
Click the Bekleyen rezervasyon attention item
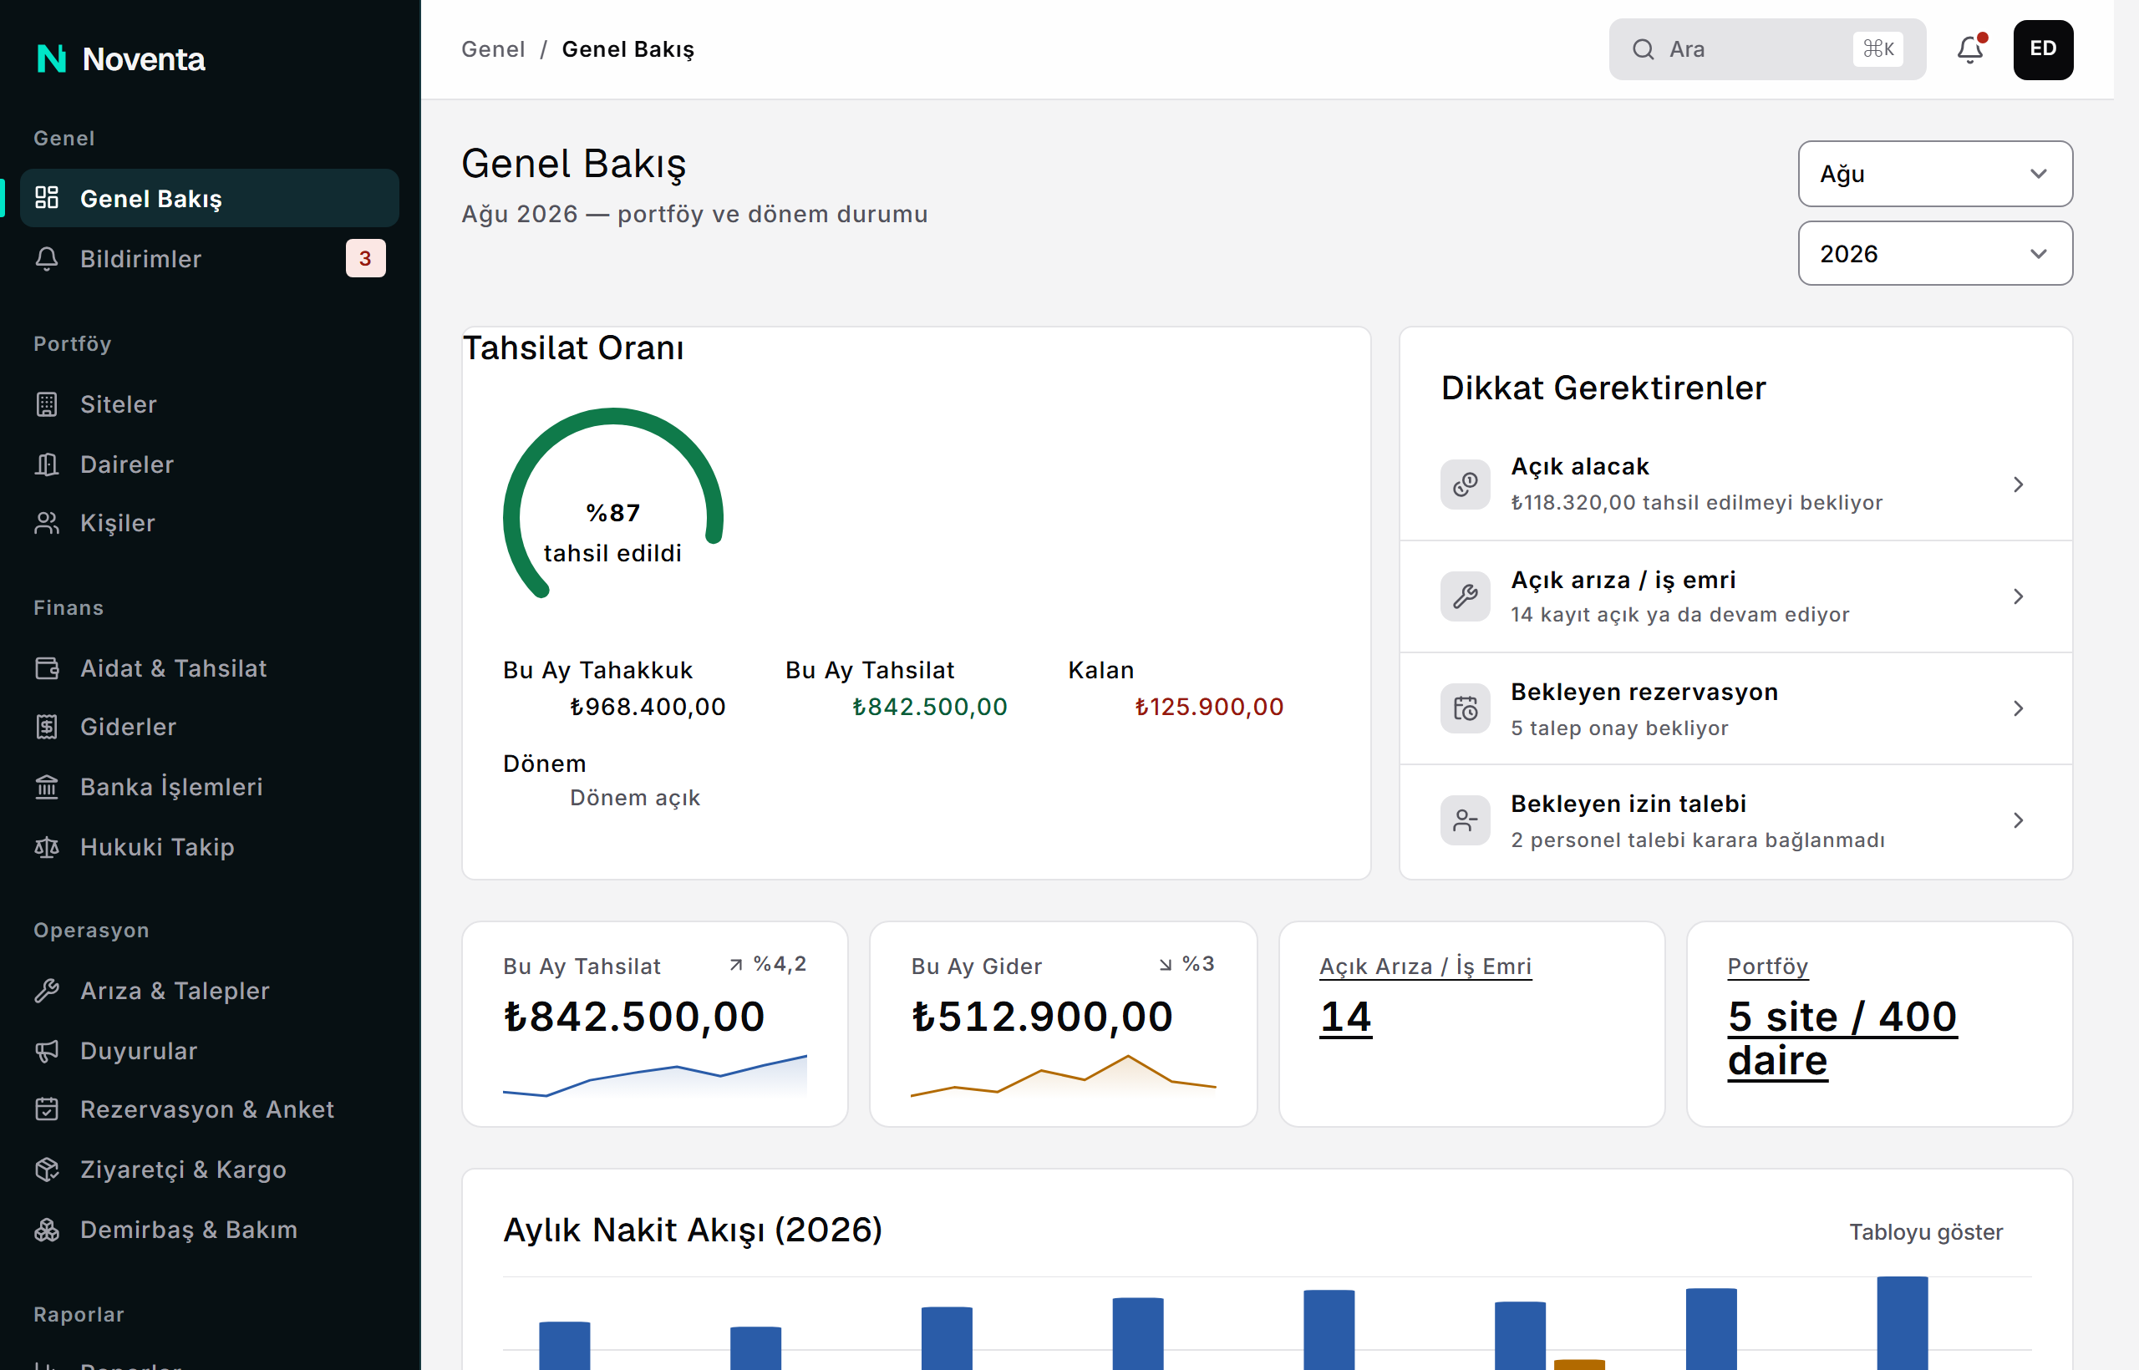pos(1736,708)
